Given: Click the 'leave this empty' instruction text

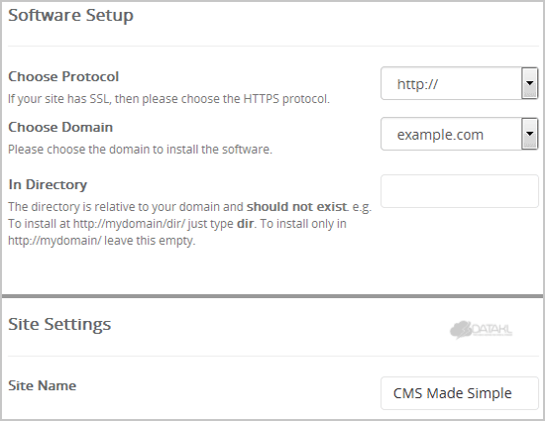Looking at the screenshot, I should point(150,241).
